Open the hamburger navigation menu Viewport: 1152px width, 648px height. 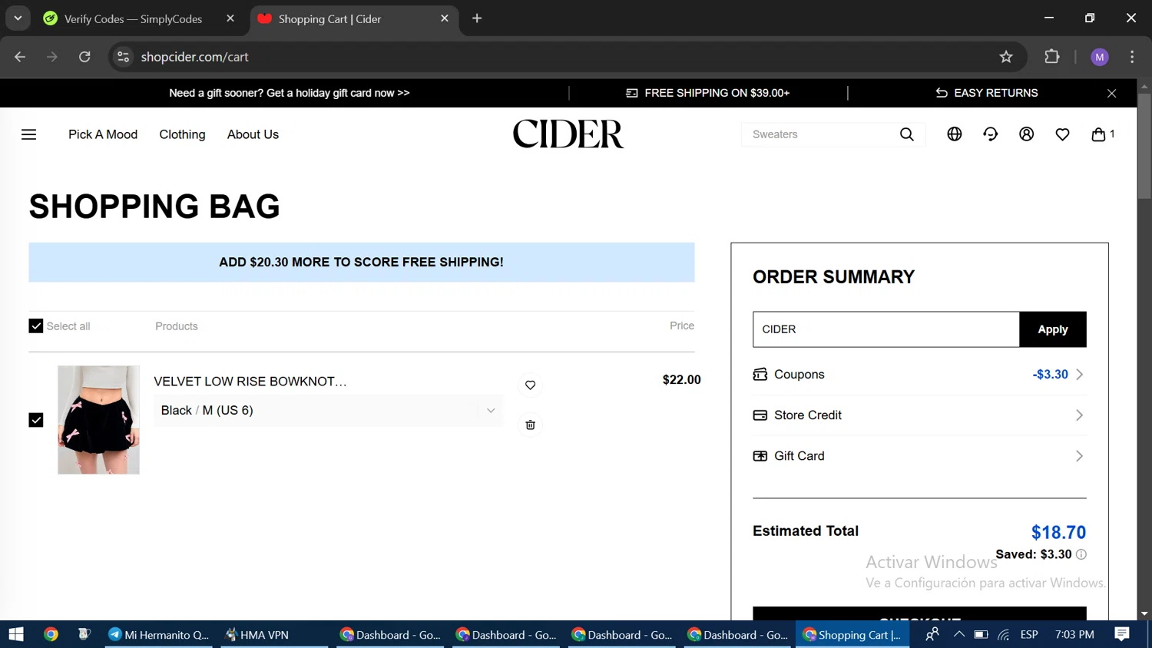pyautogui.click(x=29, y=134)
